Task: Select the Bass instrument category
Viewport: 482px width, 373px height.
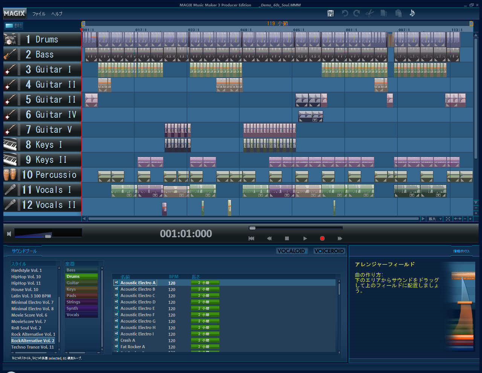Action: [x=81, y=270]
